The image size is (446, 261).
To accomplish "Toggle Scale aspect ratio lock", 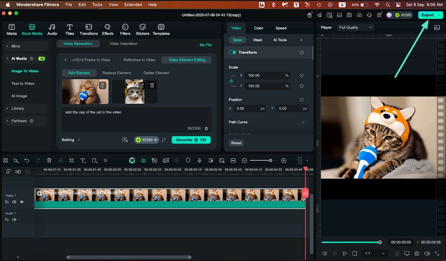I will click(x=231, y=81).
